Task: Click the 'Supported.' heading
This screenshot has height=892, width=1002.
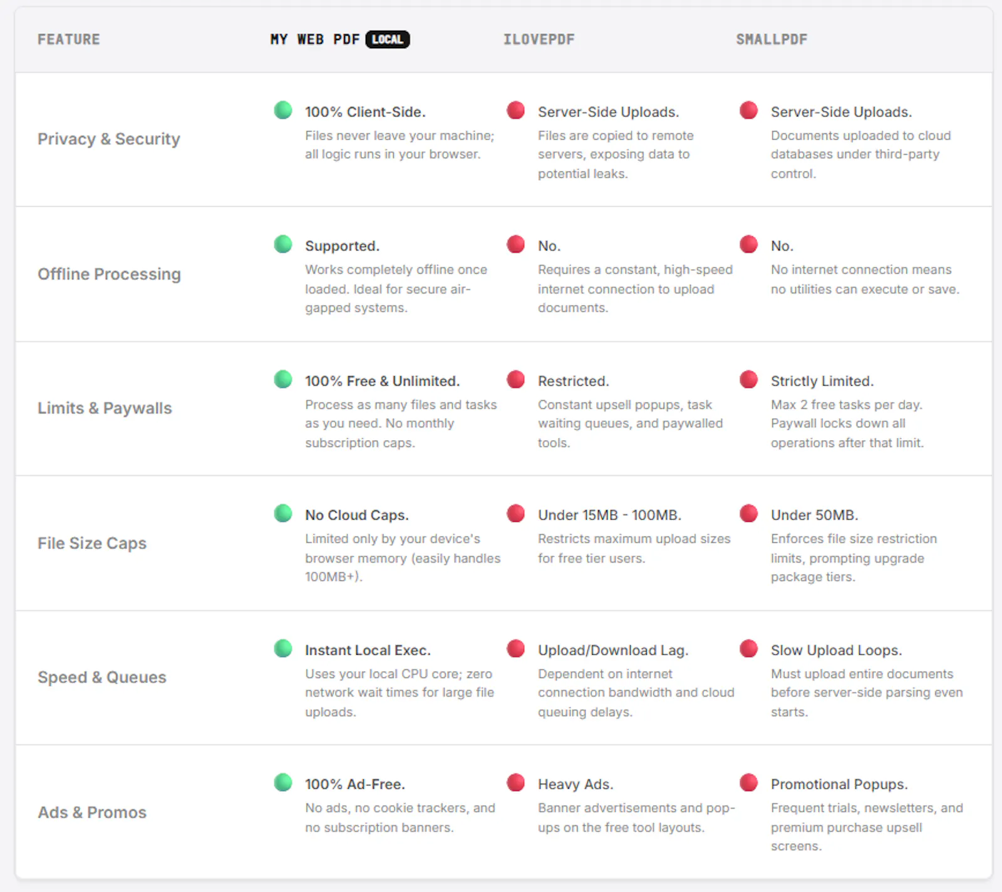Action: coord(343,246)
